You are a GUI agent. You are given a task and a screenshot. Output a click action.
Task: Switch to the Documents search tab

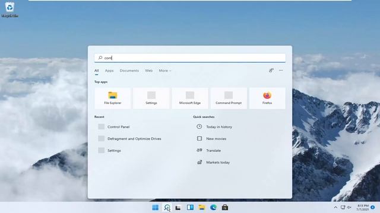(x=129, y=70)
